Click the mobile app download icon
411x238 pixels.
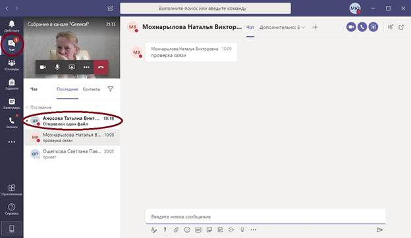pyautogui.click(x=12, y=229)
